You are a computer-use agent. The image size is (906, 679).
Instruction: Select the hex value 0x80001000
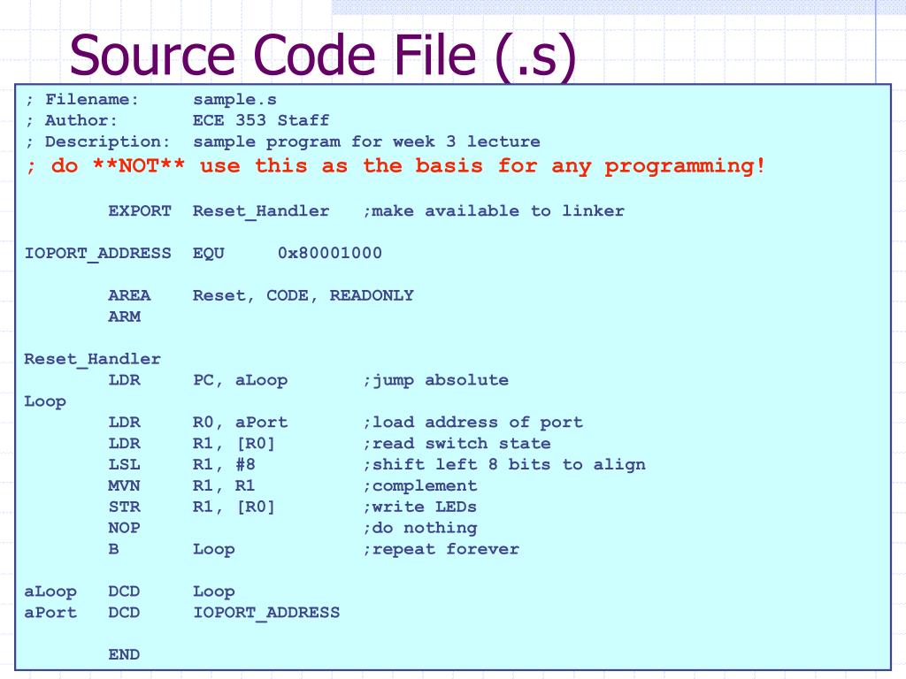(x=330, y=253)
